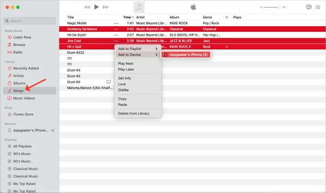Go back to the previous track

[87, 7]
